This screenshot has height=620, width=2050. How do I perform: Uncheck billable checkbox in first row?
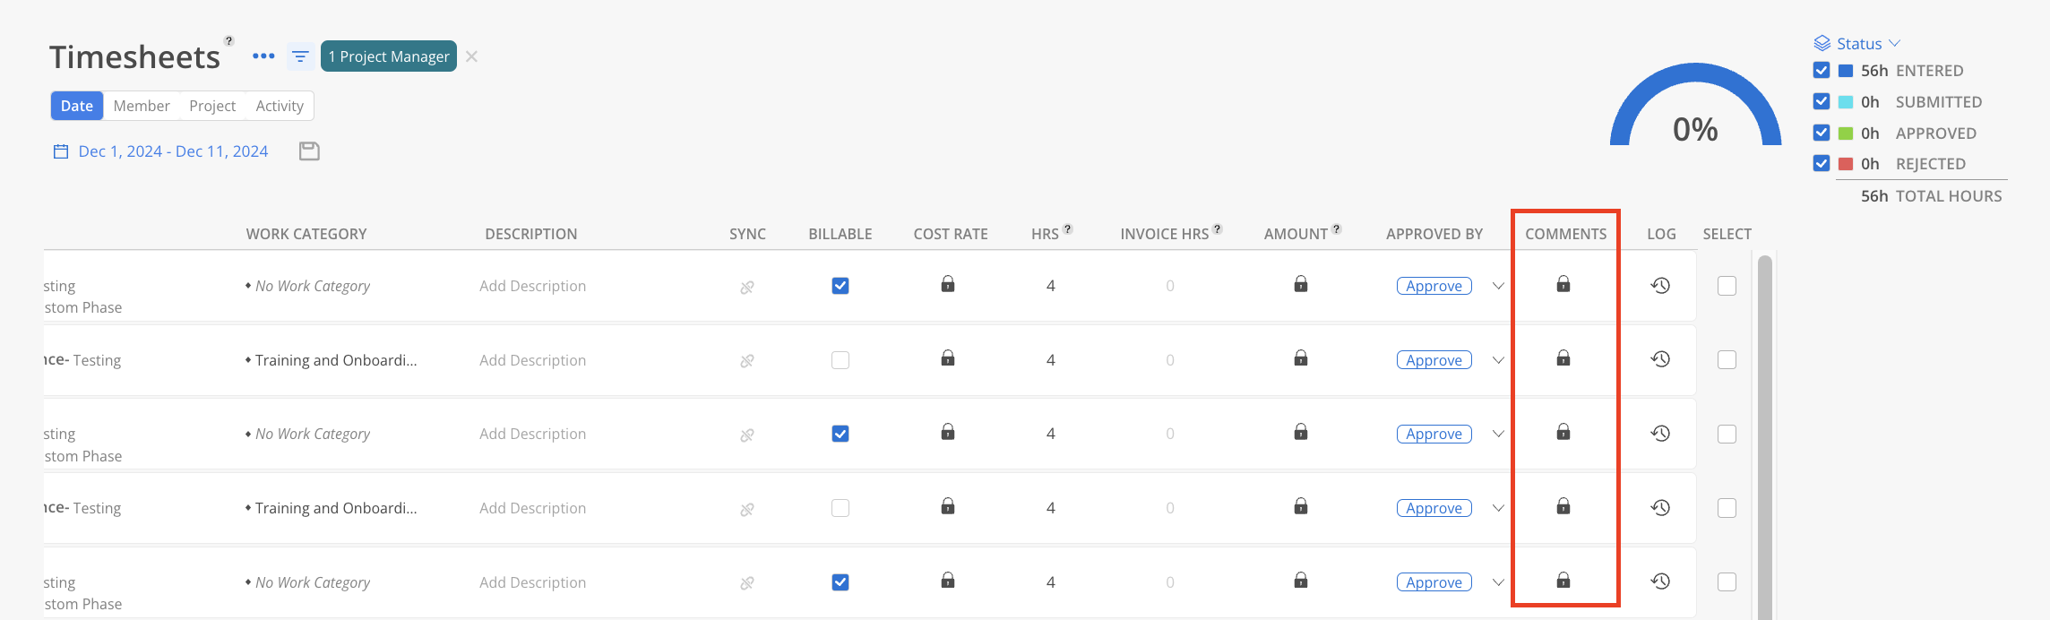click(x=840, y=286)
